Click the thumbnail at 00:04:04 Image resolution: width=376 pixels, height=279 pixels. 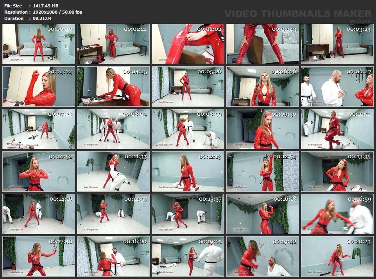[39, 87]
